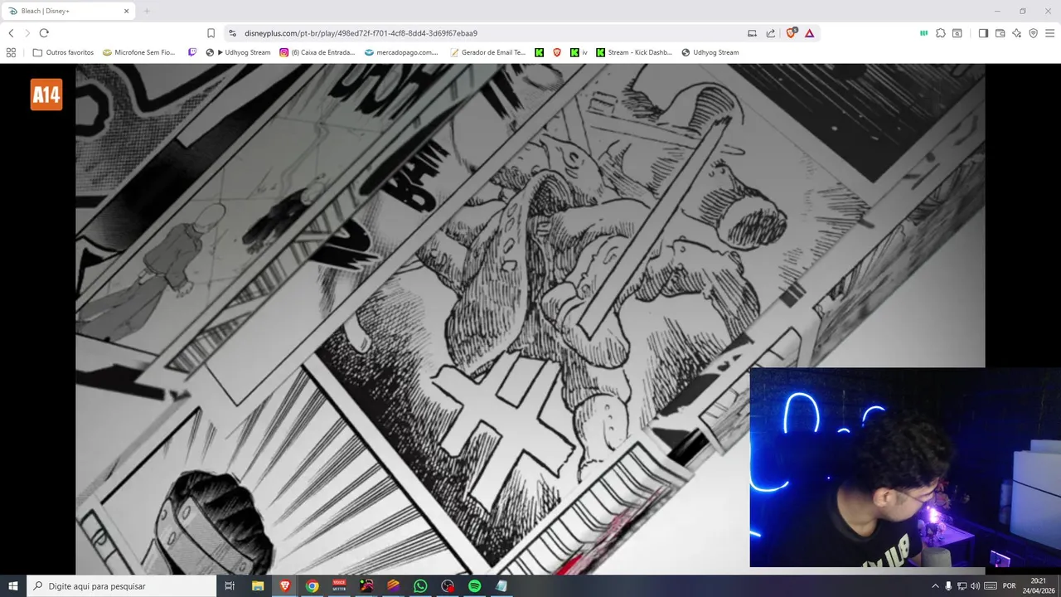Close the Bleach | Disney+ tab

[x=127, y=11]
